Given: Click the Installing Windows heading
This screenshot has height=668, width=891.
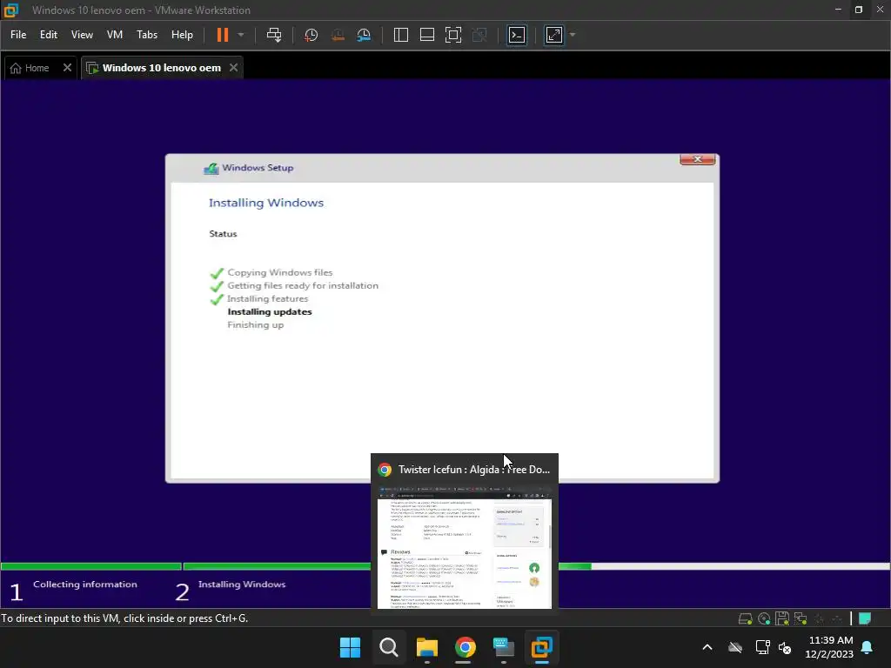Looking at the screenshot, I should pos(266,203).
